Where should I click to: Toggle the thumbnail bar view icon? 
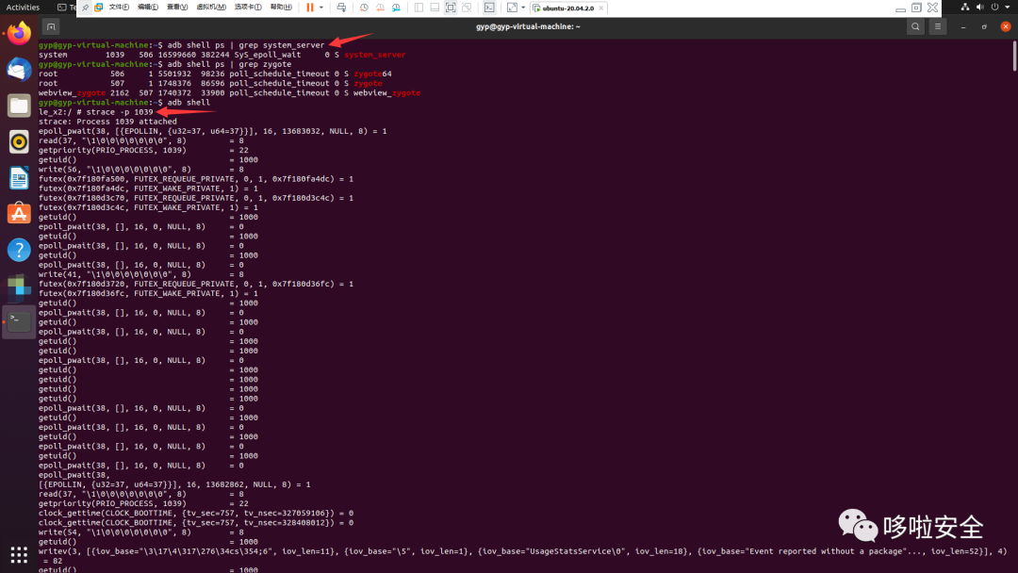pos(435,8)
